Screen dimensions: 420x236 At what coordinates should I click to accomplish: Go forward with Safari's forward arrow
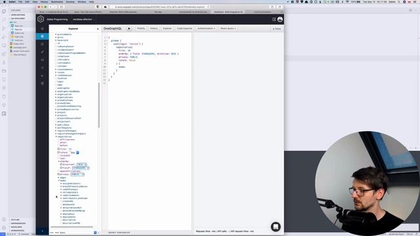(x=55, y=7)
